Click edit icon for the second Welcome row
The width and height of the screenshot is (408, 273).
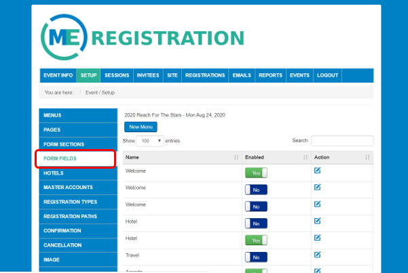[x=318, y=188]
